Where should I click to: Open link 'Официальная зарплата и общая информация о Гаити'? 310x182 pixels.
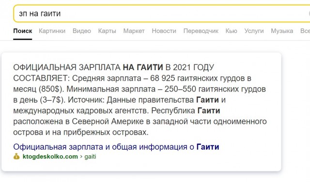pos(116,147)
